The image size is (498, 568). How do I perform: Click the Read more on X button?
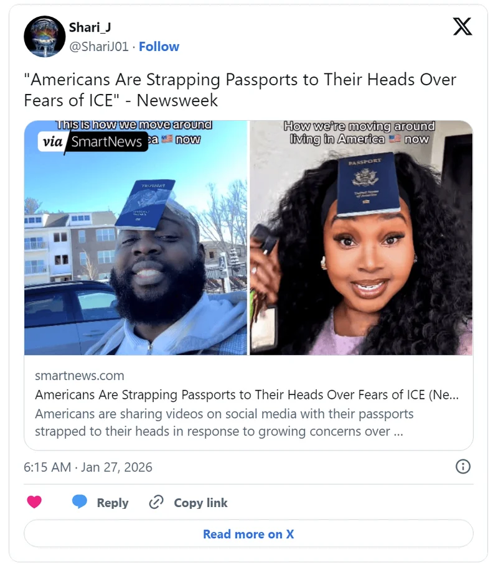(248, 534)
